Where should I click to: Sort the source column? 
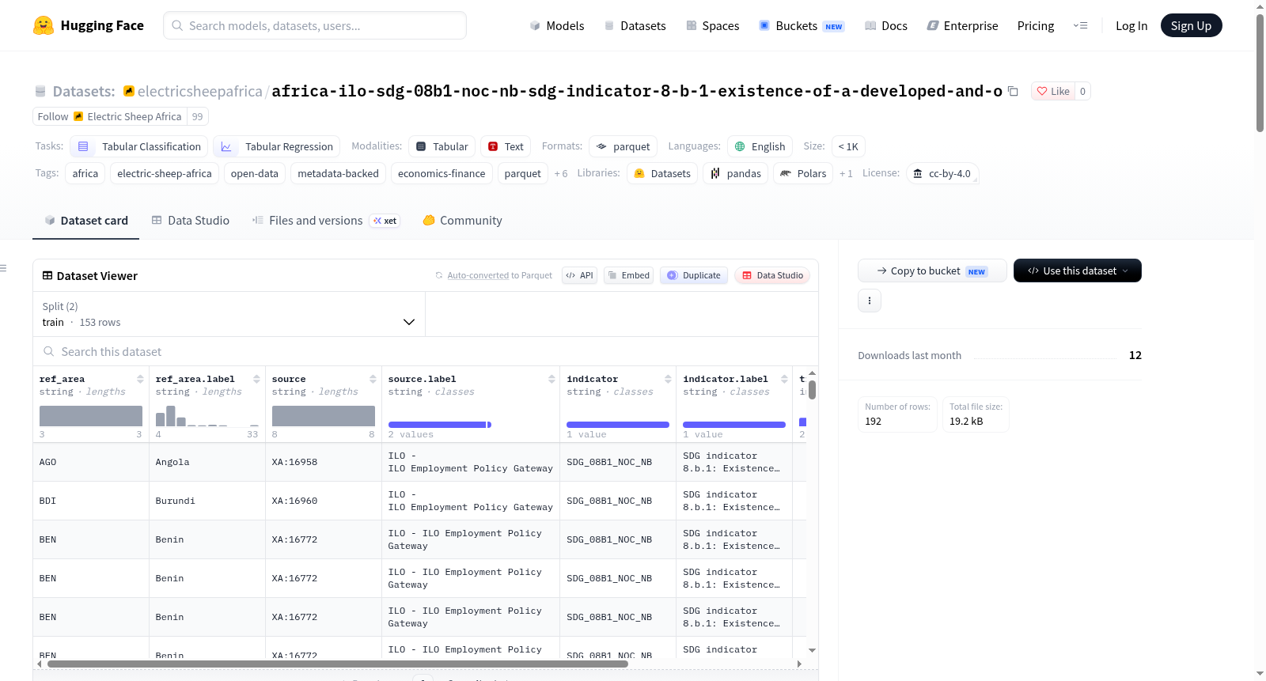373,379
